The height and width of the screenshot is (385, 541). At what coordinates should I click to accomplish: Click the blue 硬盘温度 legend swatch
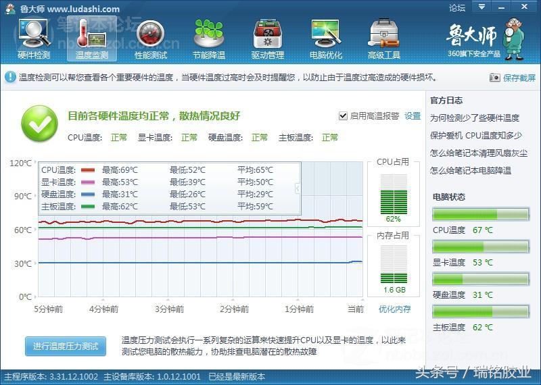(x=88, y=195)
